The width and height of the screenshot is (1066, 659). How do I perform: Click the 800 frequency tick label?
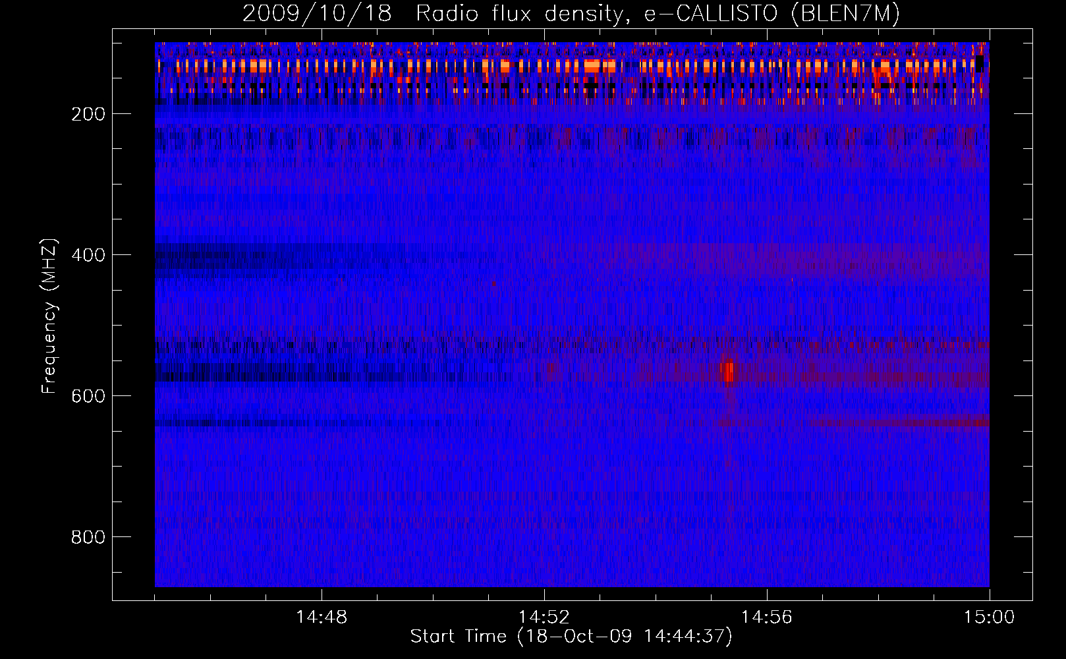pos(88,537)
